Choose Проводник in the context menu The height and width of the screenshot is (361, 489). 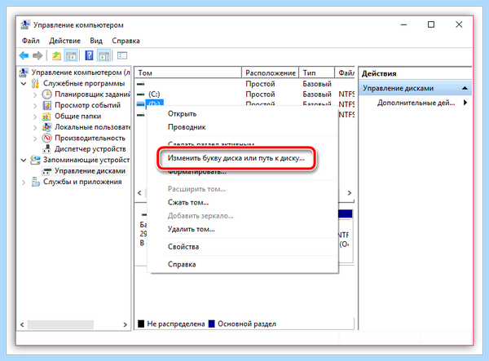pos(243,127)
